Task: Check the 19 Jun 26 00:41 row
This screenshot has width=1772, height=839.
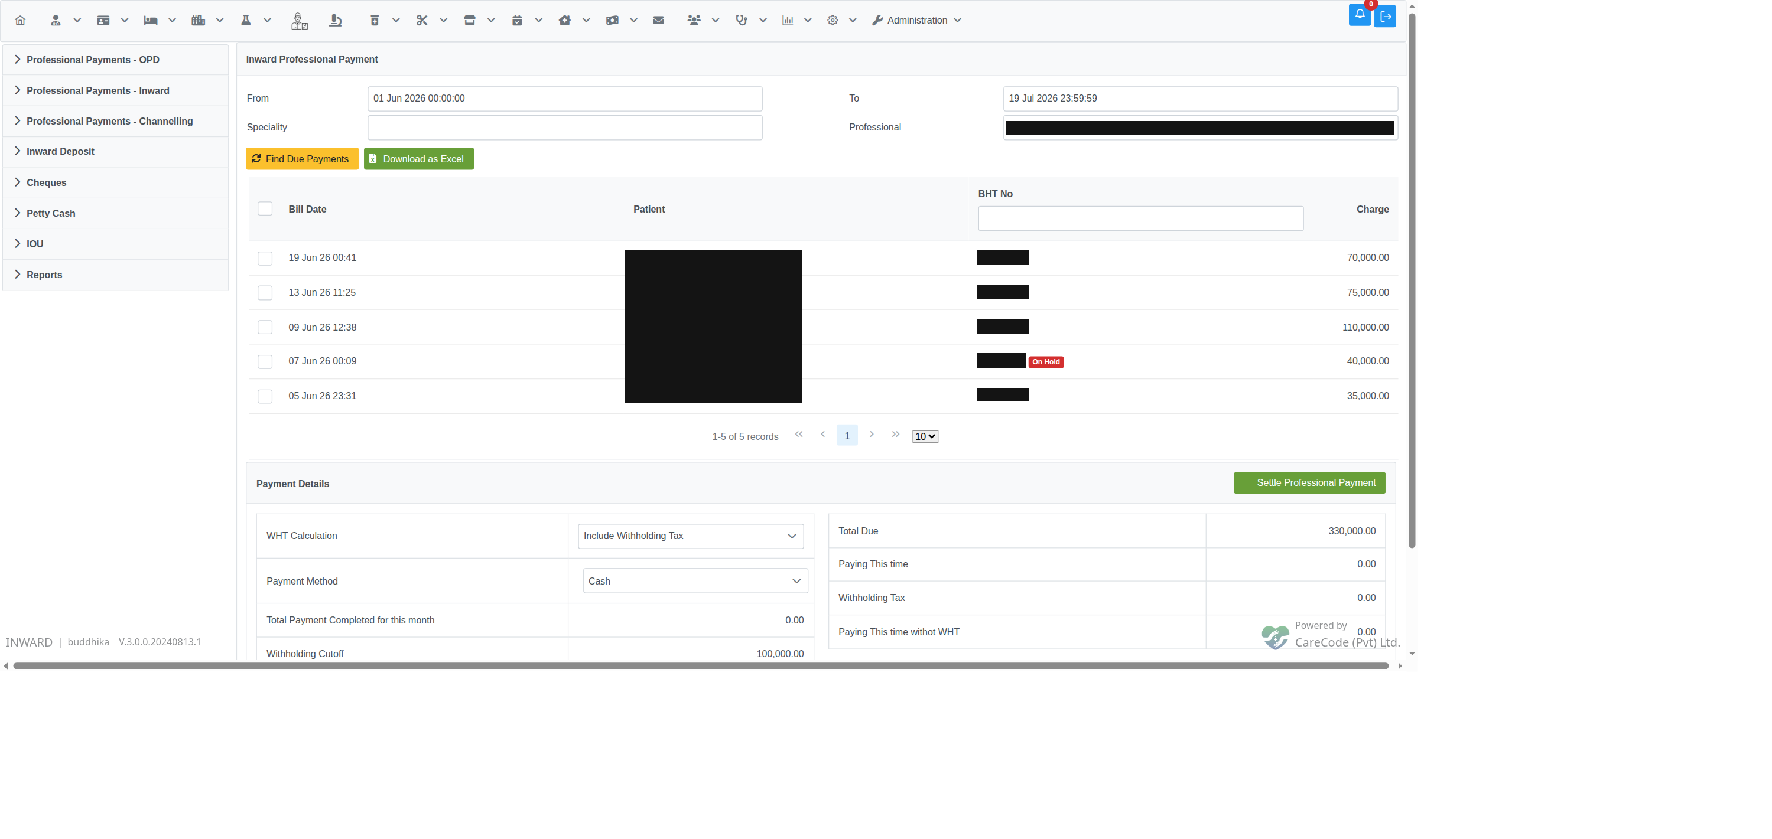Action: 265,259
